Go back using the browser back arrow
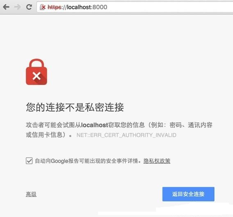Image resolution: width=233 pixels, height=217 pixels. [x=6, y=7]
